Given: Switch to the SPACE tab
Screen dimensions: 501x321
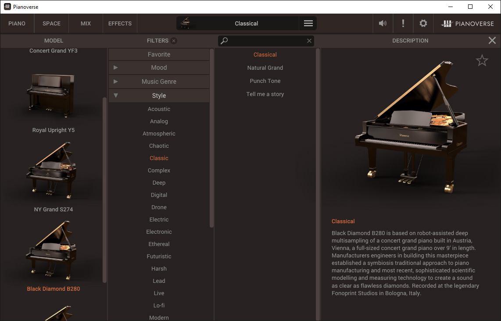Looking at the screenshot, I should [x=51, y=24].
